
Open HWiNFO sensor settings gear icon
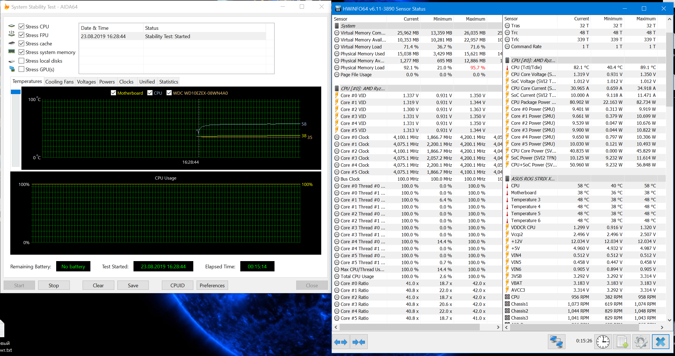(x=641, y=342)
